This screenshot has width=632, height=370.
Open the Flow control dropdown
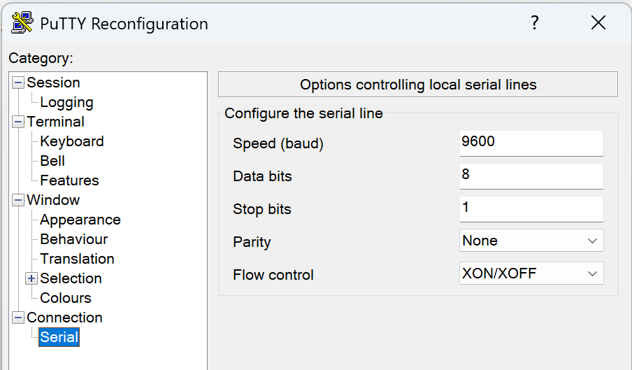(x=531, y=273)
